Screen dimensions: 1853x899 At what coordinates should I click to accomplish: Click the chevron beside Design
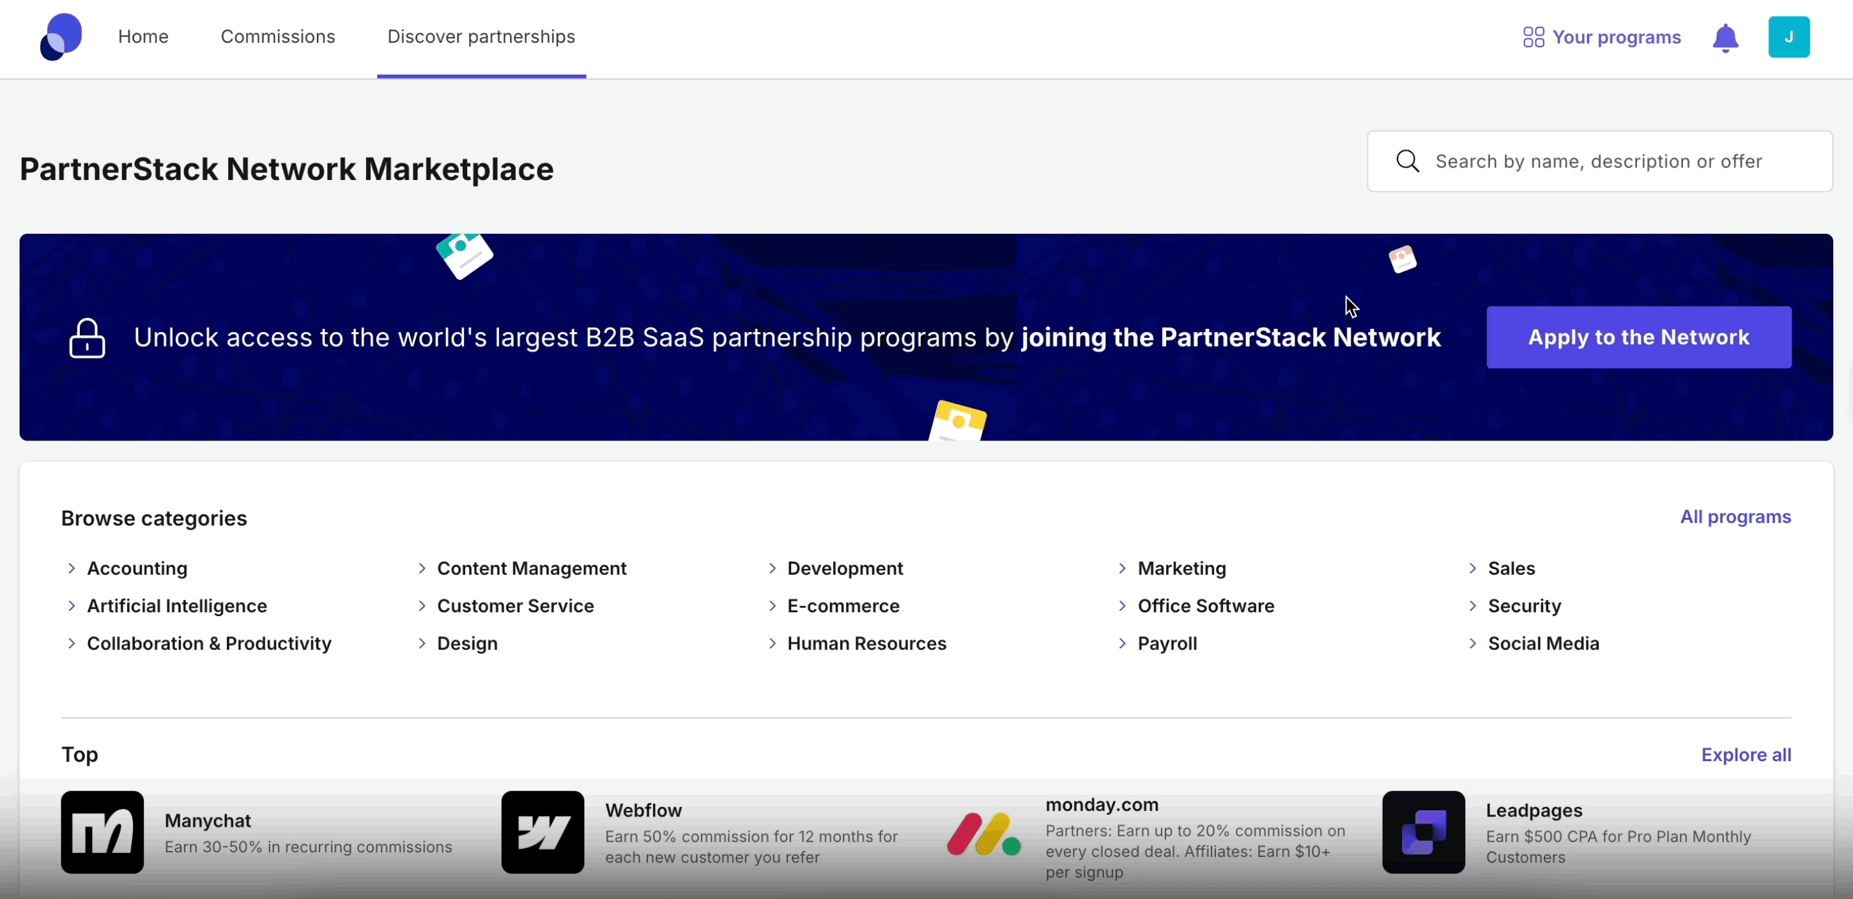(422, 643)
